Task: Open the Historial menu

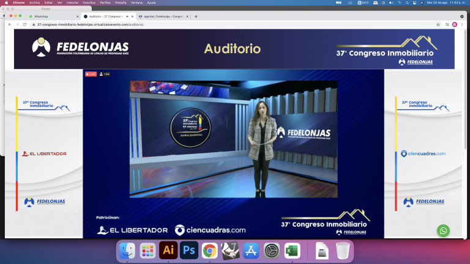Action: coord(72,2)
